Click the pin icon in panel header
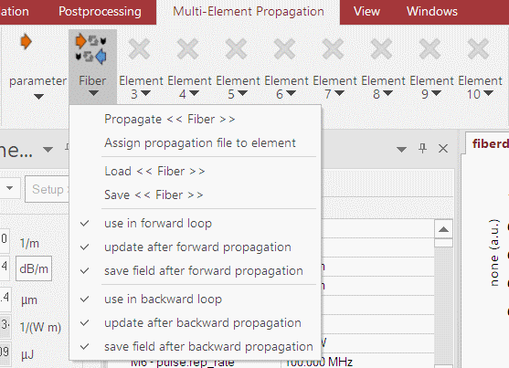Image resolution: width=509 pixels, height=368 pixels. tap(422, 149)
